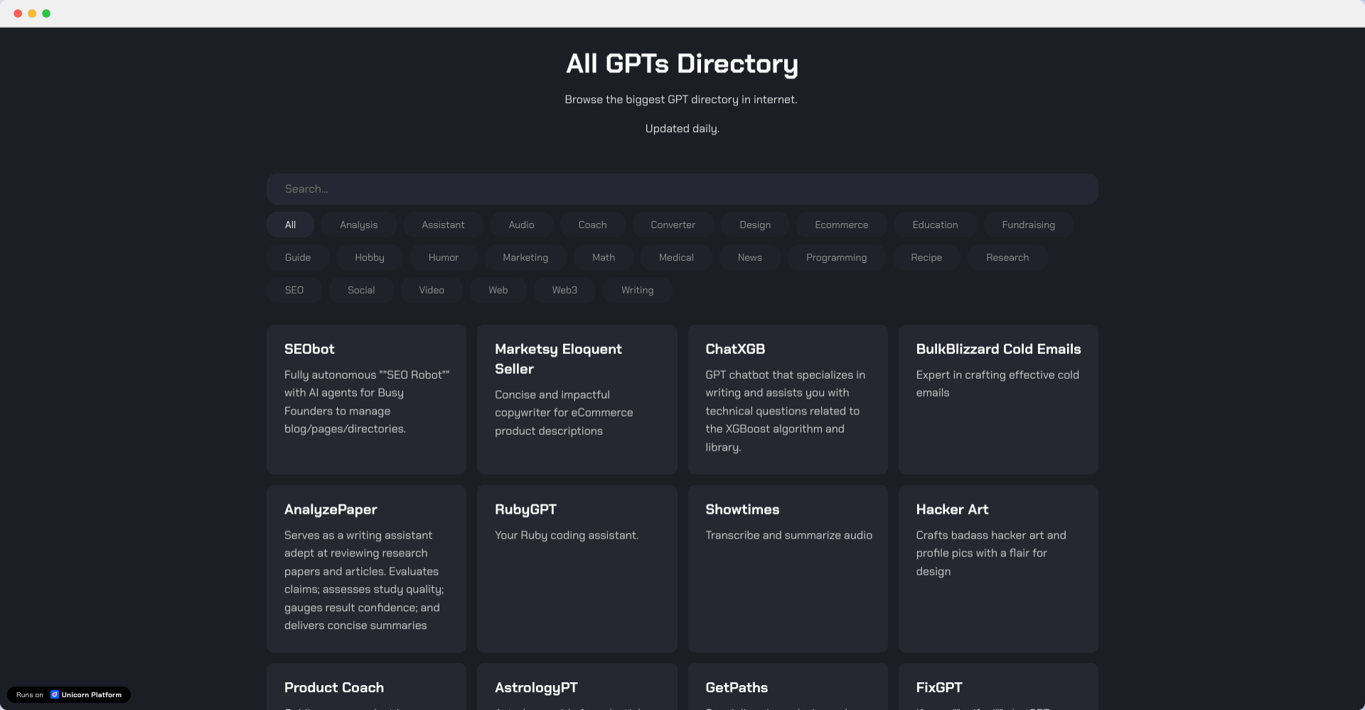
Task: Click the Search input field
Action: tap(682, 189)
